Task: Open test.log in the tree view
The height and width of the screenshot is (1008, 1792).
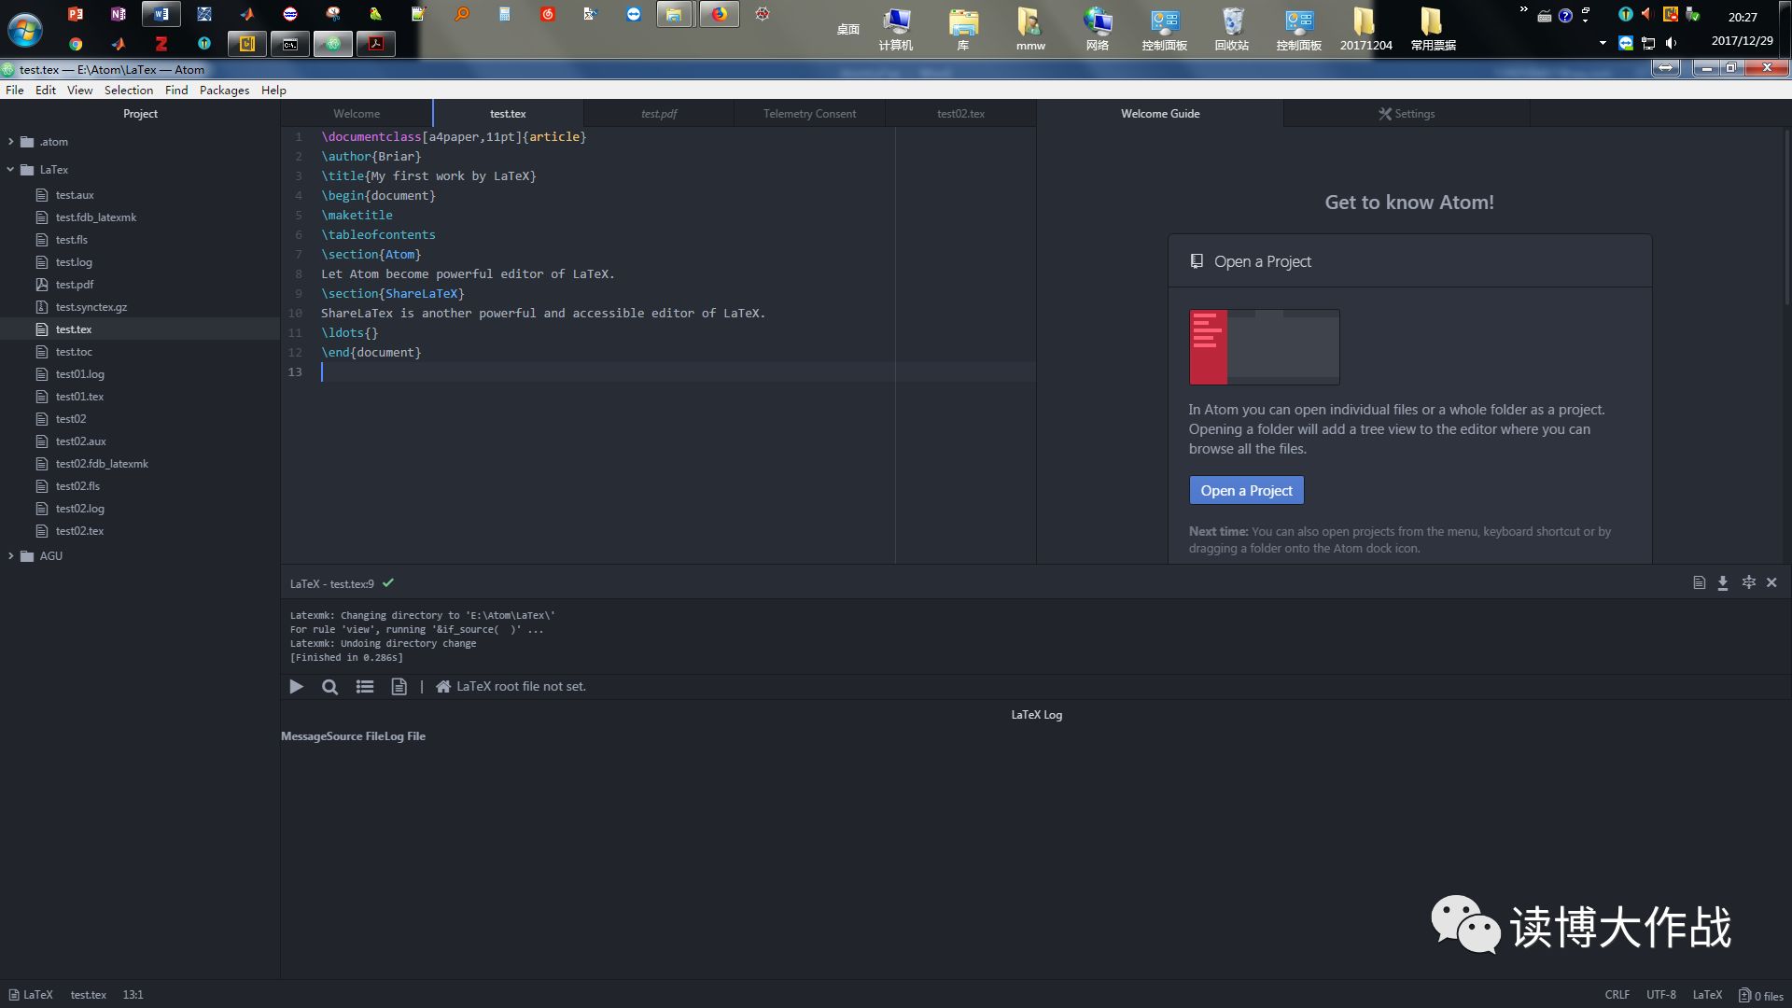Action: point(74,262)
